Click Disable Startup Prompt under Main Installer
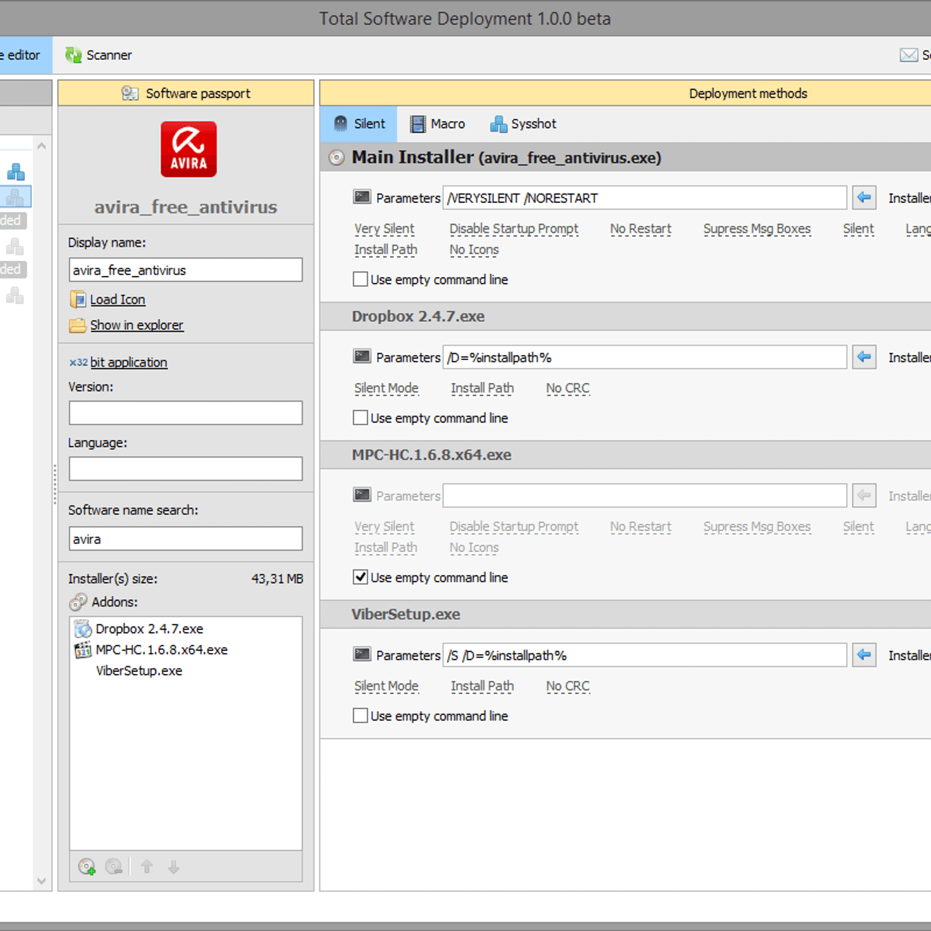Image resolution: width=931 pixels, height=931 pixels. pos(514,229)
